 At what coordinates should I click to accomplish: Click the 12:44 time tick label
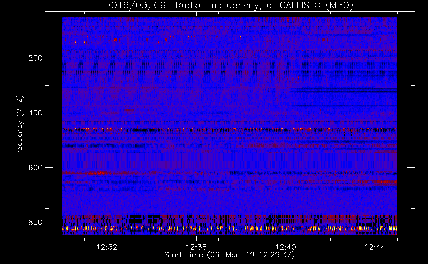pyautogui.click(x=375, y=247)
